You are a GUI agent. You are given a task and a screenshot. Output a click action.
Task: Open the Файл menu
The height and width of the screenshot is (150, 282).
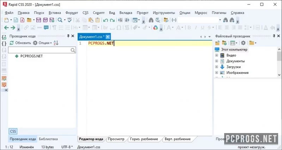pyautogui.click(x=9, y=13)
